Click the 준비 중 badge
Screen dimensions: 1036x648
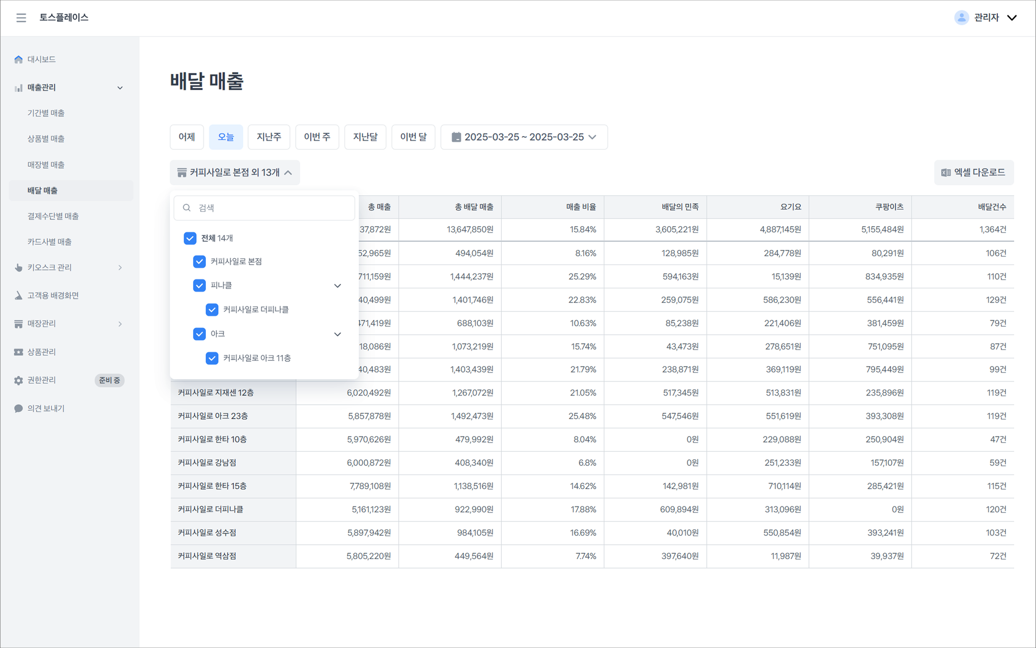point(109,380)
